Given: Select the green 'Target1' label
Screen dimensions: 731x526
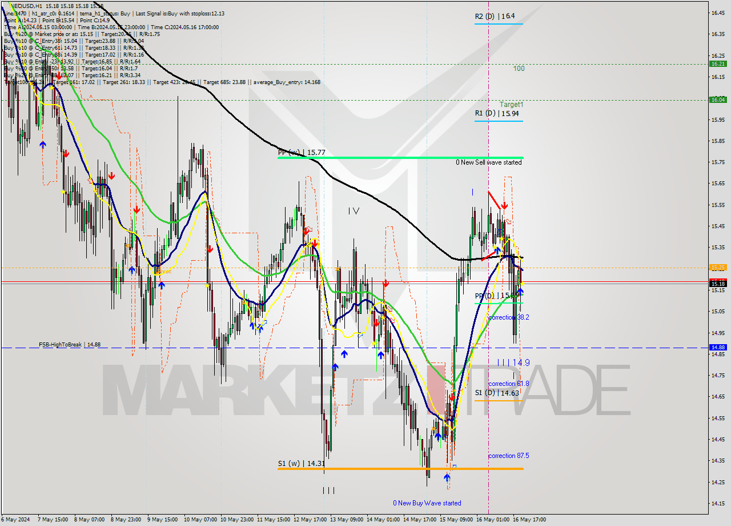Looking at the screenshot, I should (511, 105).
